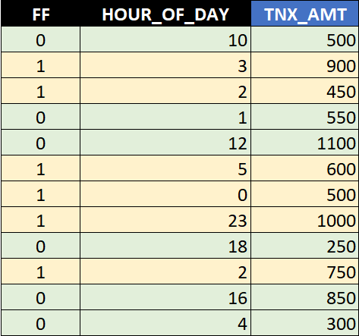Select the TNX_AMT cell containing 1000
This screenshot has width=359, height=336.
[x=305, y=220]
